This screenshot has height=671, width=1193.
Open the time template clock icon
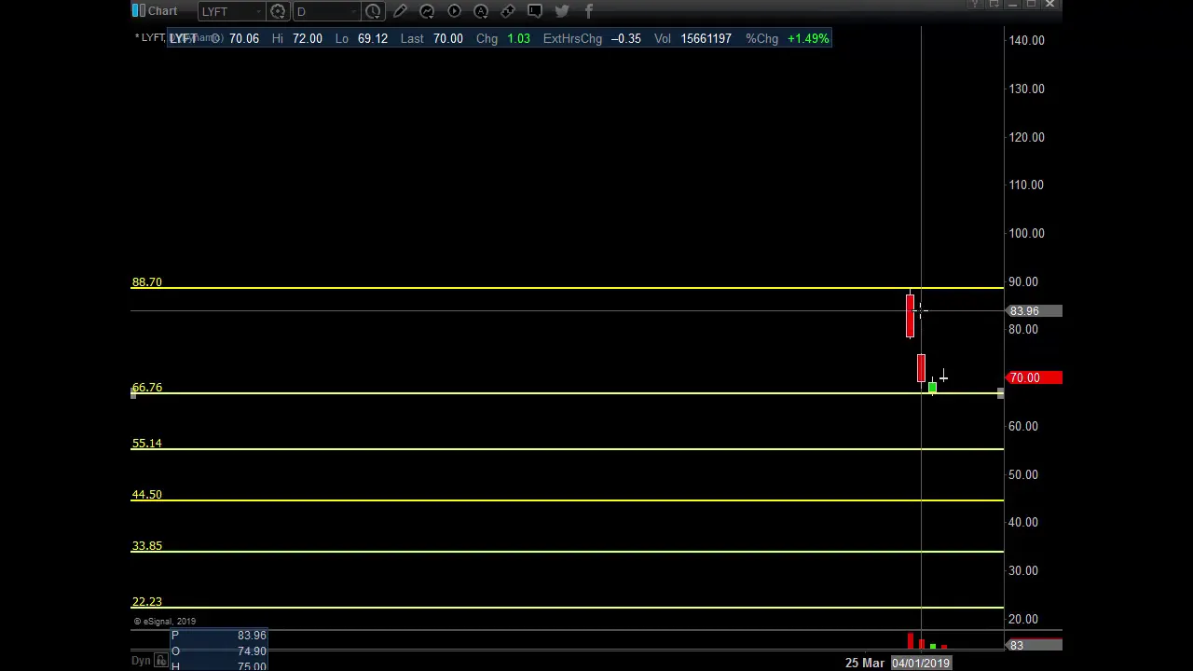[373, 11]
